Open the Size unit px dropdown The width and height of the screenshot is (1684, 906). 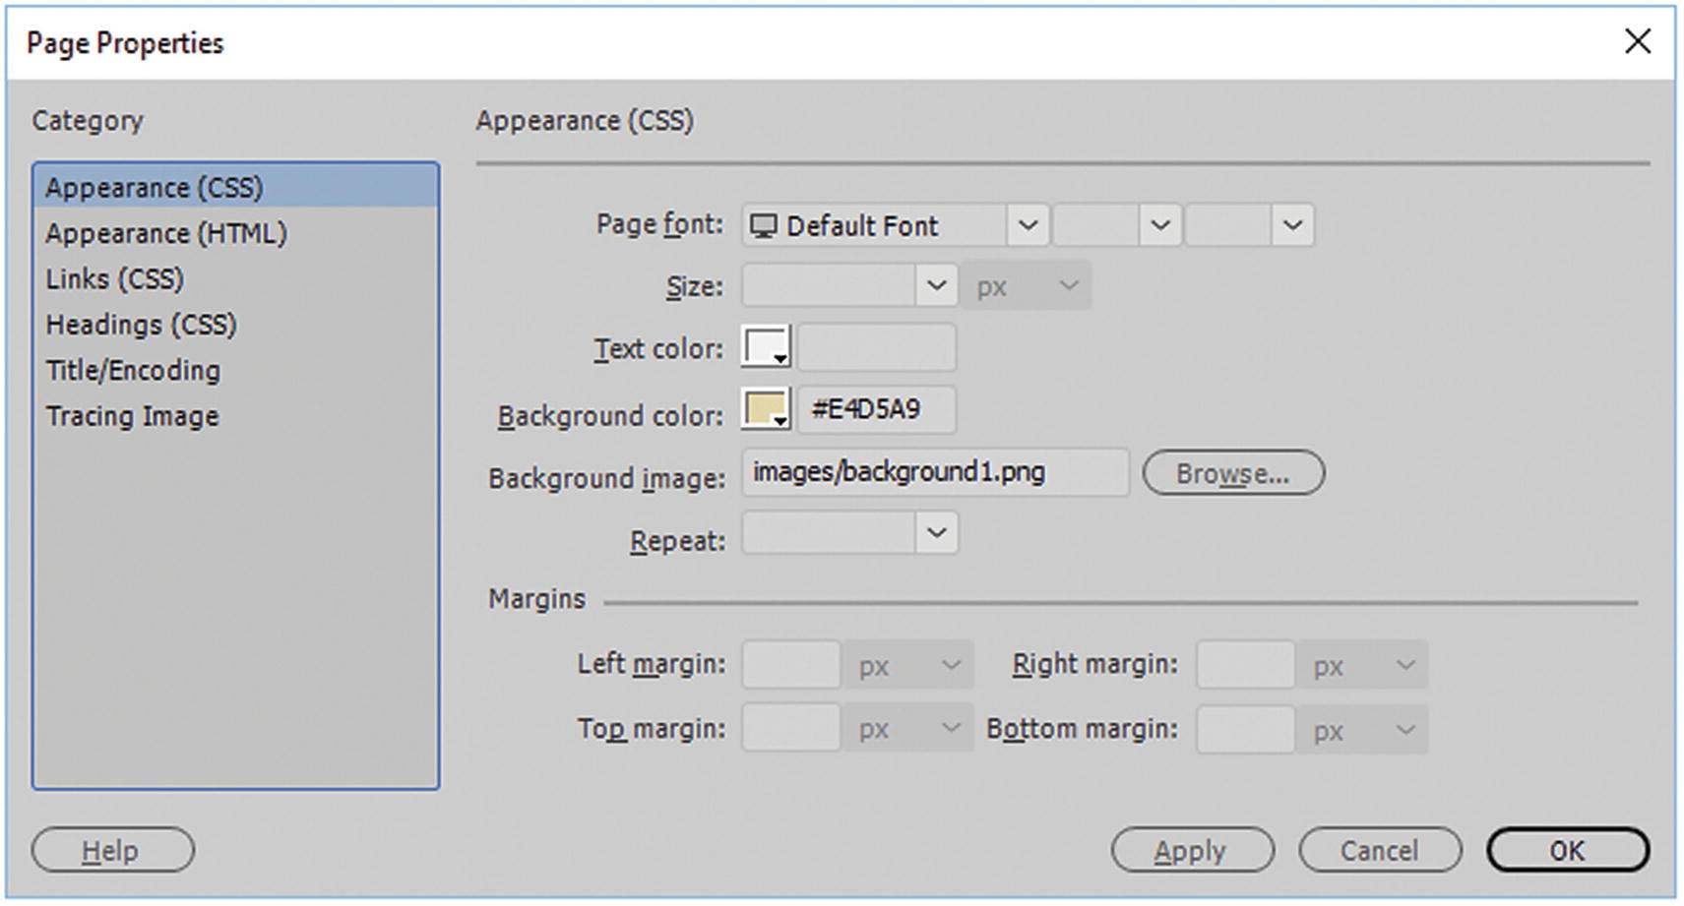pyautogui.click(x=1027, y=286)
